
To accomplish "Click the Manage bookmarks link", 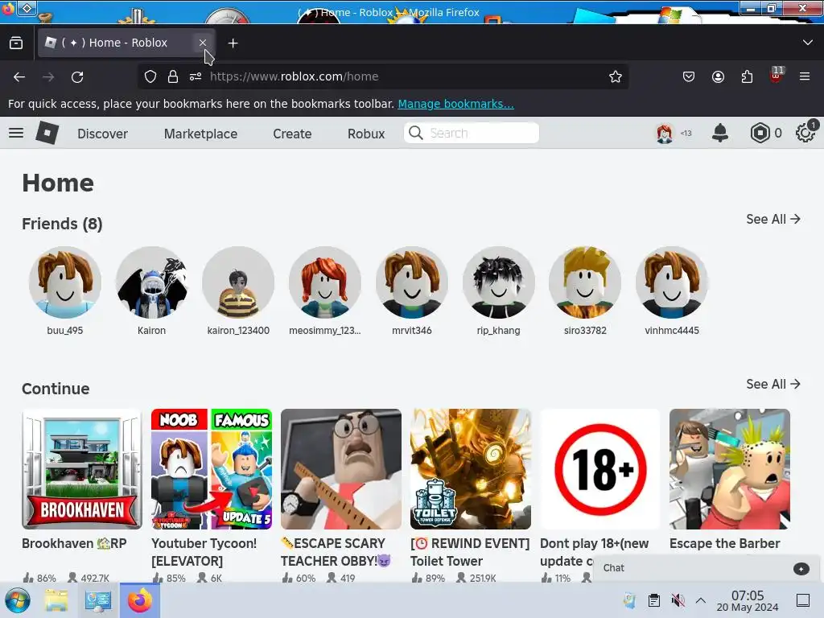I will pyautogui.click(x=455, y=104).
